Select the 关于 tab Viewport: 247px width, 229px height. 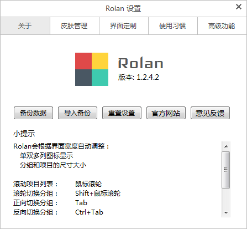(x=25, y=26)
